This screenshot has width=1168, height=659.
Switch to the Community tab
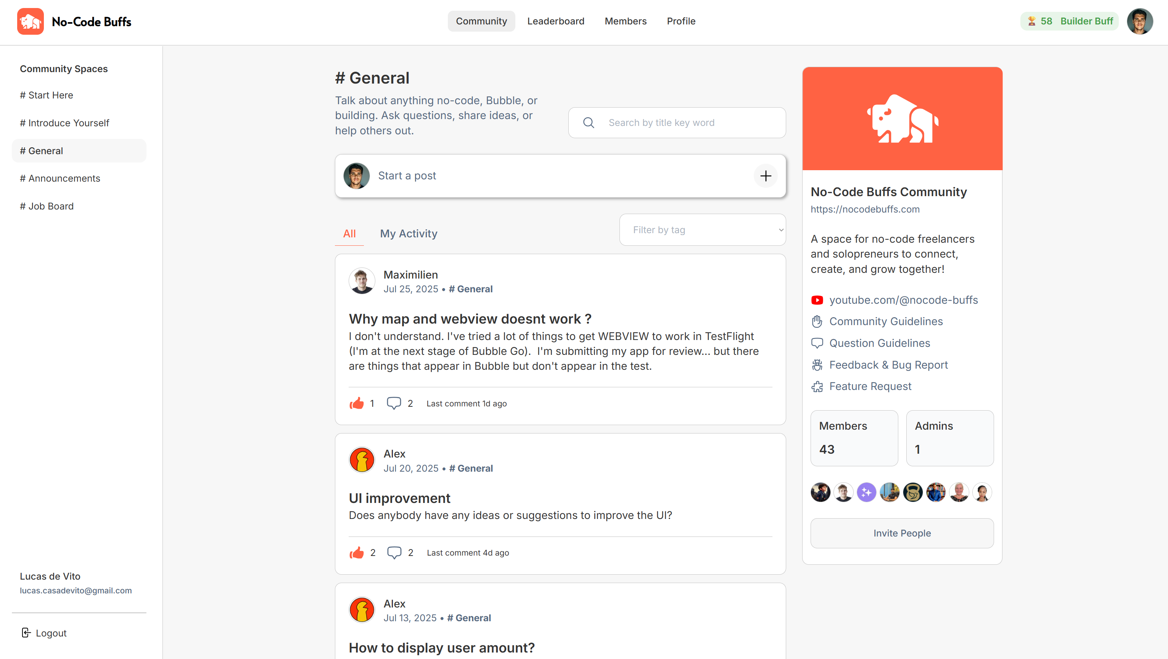(x=481, y=21)
